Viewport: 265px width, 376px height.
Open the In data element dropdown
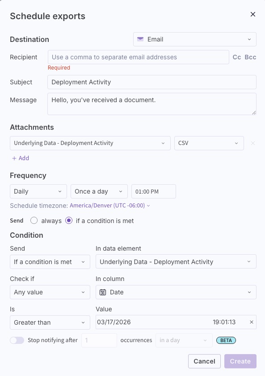pos(176,261)
